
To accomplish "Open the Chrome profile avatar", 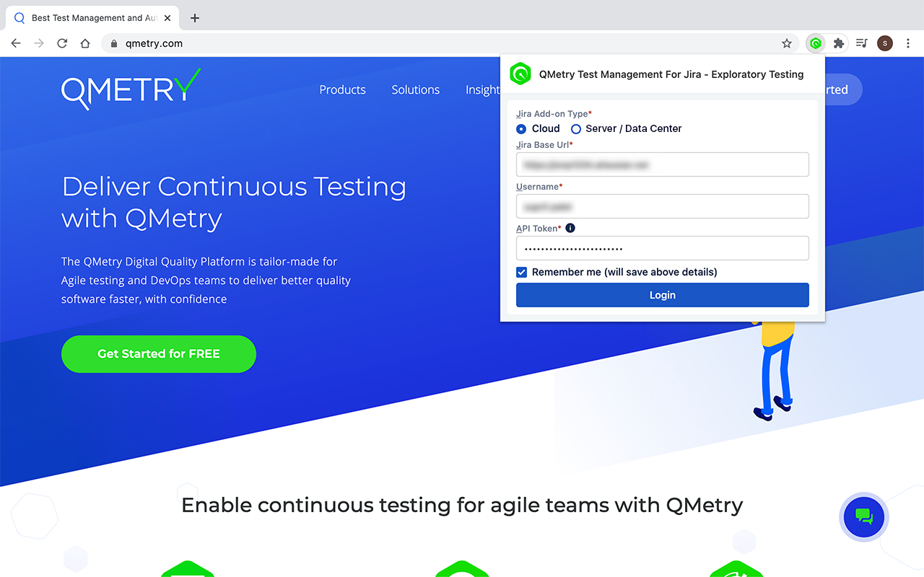I will click(x=885, y=43).
